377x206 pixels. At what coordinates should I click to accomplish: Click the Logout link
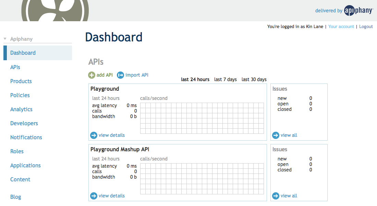point(366,26)
